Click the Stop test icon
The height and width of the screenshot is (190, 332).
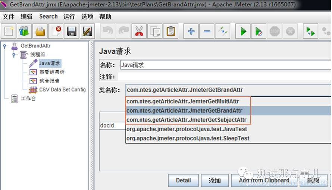tap(275, 31)
